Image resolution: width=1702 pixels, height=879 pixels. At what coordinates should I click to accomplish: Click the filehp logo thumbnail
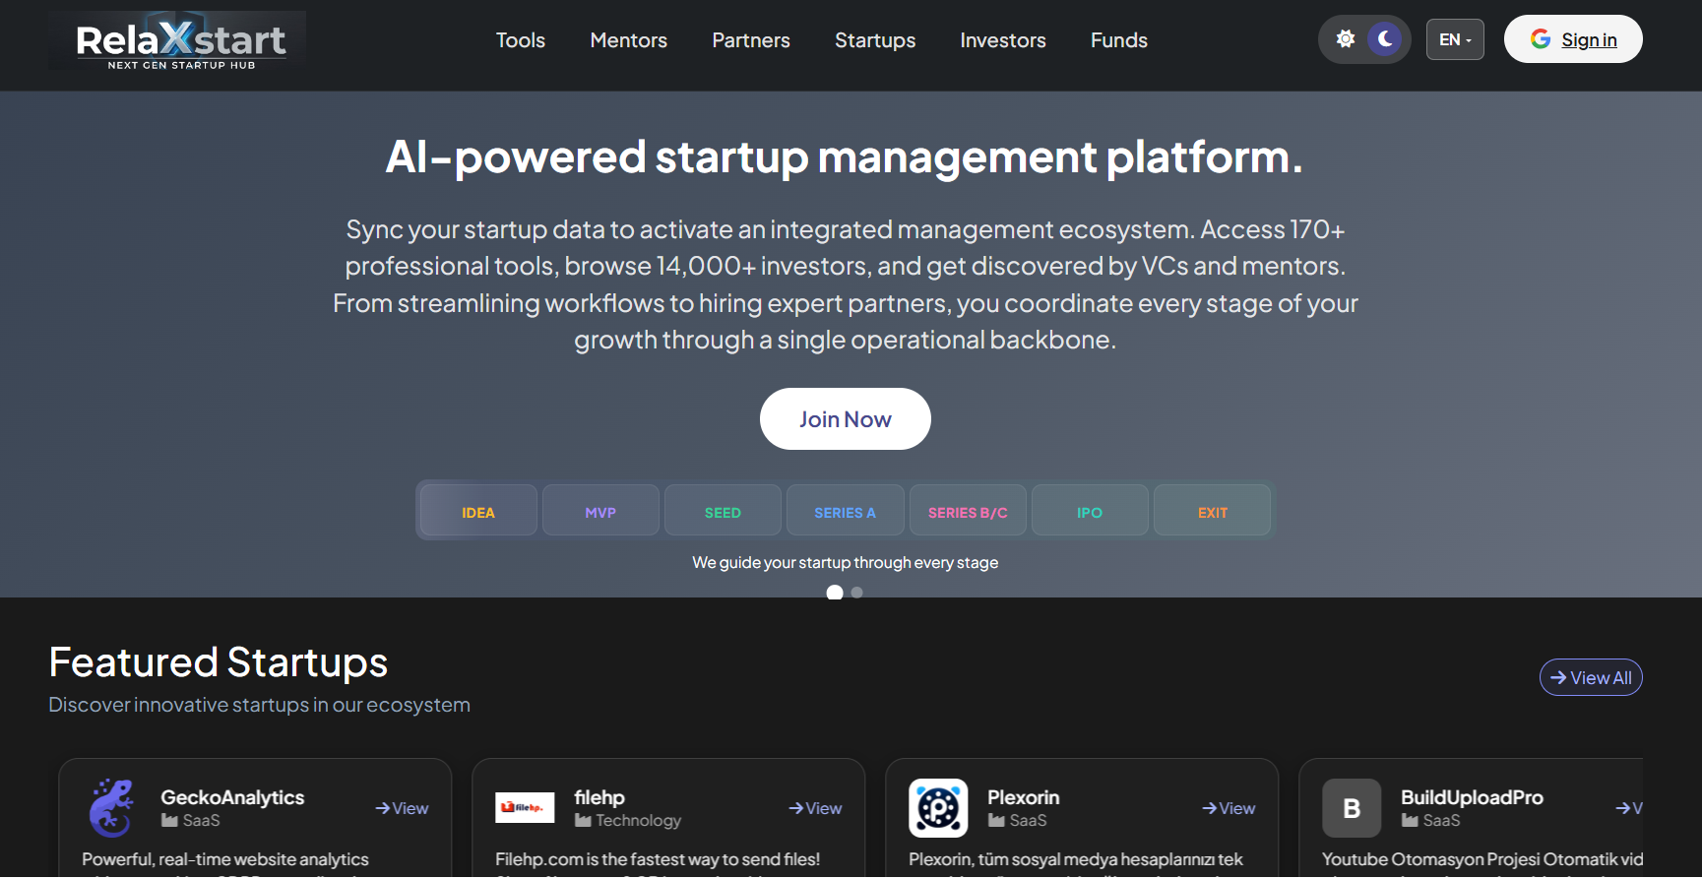[524, 808]
